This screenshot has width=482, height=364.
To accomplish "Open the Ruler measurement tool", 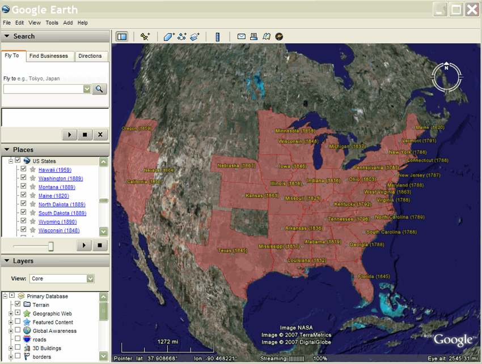I will click(x=218, y=37).
